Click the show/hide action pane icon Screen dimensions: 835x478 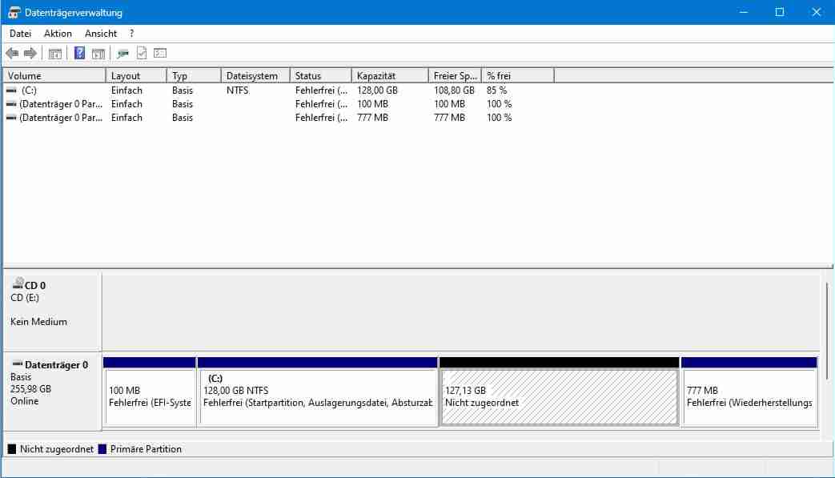[98, 54]
